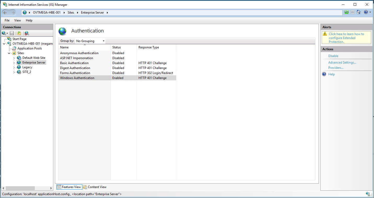374x198 pixels.
Task: Expand the Legacy site node
Action: [x=14, y=67]
